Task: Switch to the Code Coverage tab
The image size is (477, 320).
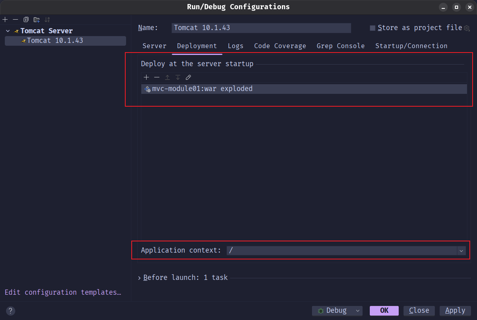Action: coord(280,46)
